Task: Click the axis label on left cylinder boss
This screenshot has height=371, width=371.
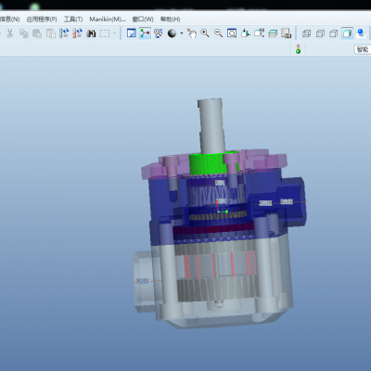Action: pos(142,281)
